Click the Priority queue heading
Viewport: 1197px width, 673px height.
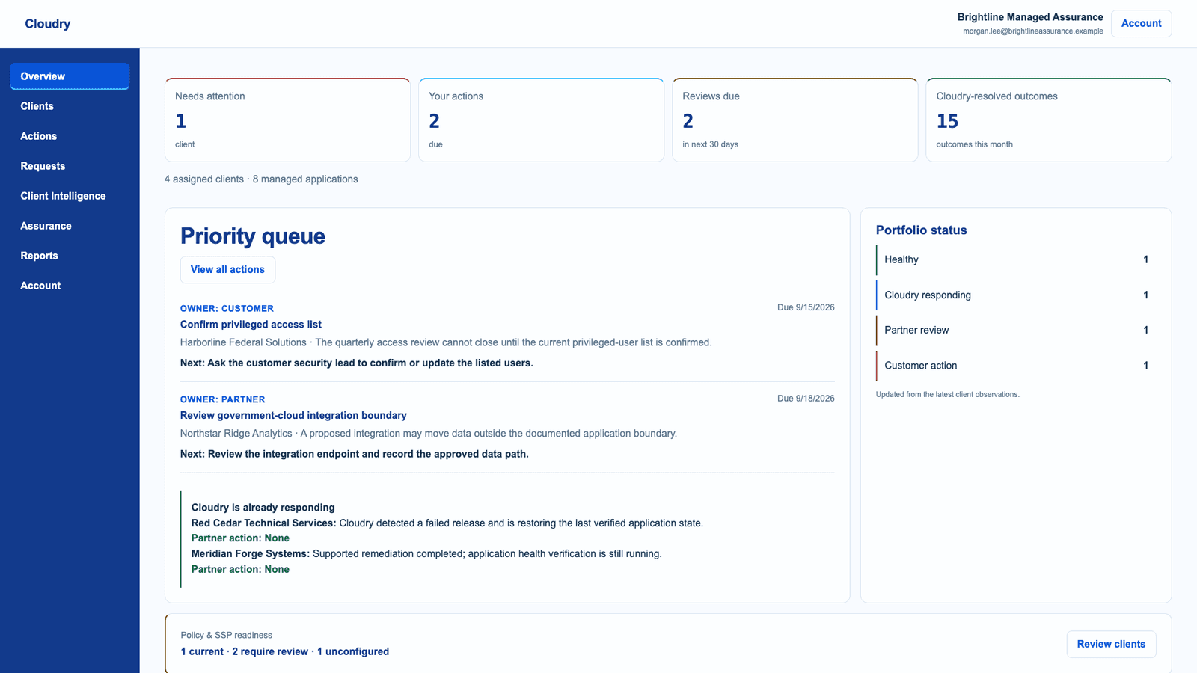tap(253, 236)
